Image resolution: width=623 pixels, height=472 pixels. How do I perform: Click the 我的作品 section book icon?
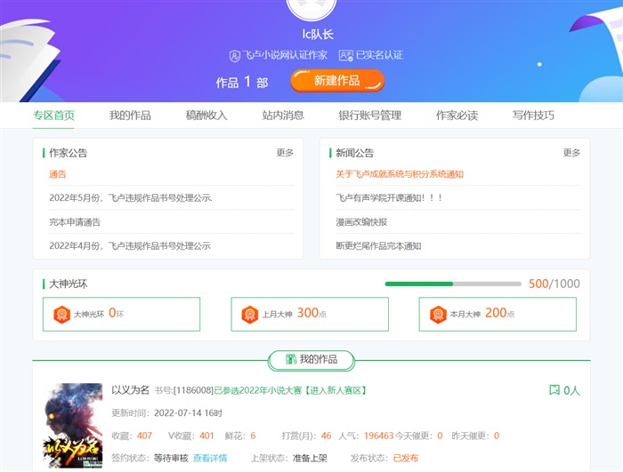coord(290,359)
